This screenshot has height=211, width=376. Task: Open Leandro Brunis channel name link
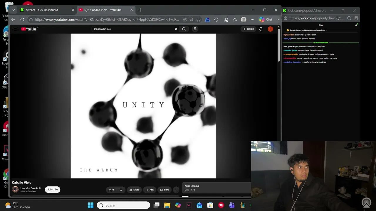(x=29, y=188)
